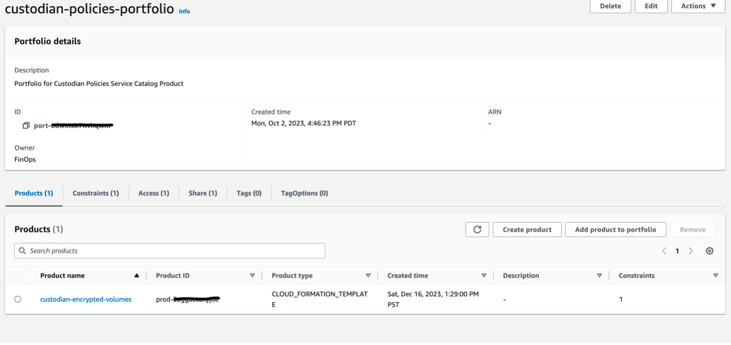
Task: Click the search magnifier icon
Action: [x=22, y=250]
